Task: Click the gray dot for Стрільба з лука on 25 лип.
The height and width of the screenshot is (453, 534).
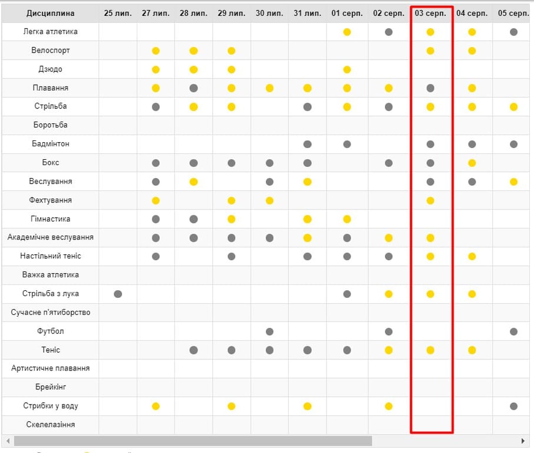Action: 118,294
